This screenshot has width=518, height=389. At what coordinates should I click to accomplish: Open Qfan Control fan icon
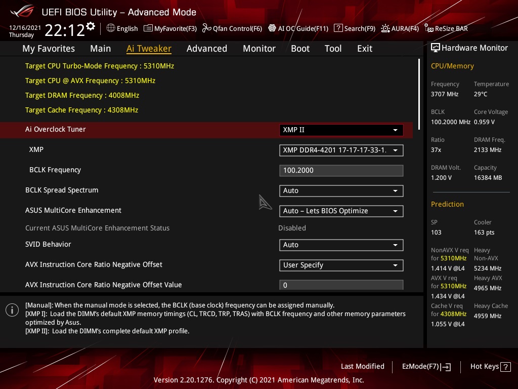[x=207, y=28]
